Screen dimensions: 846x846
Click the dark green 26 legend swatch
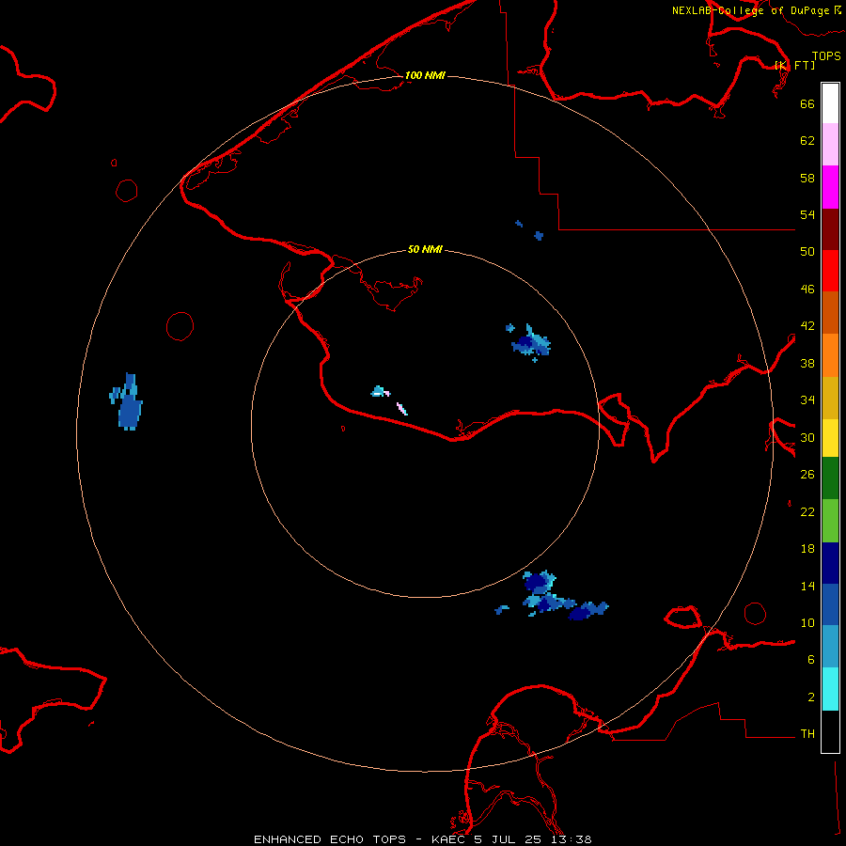pos(830,478)
